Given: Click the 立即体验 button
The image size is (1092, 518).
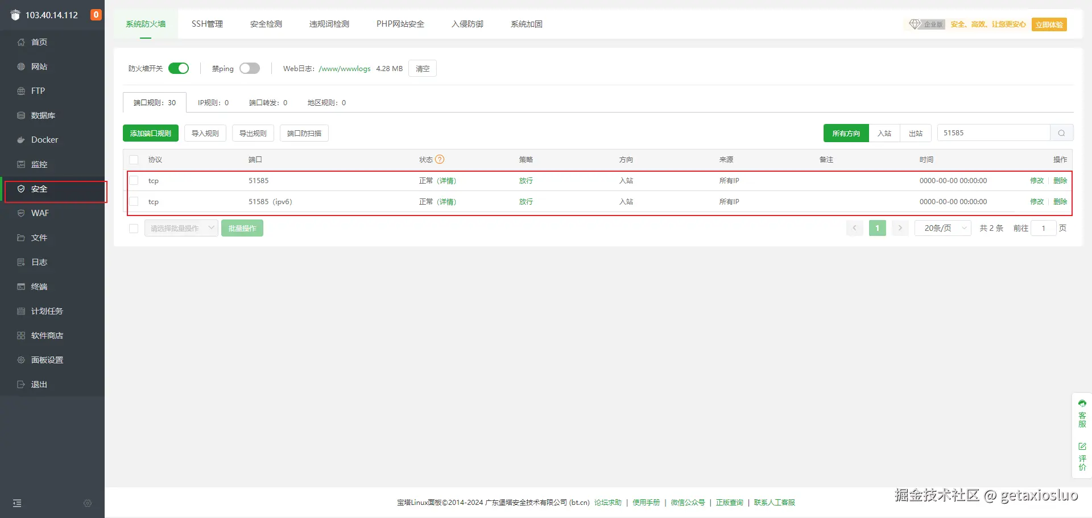Looking at the screenshot, I should (1049, 24).
